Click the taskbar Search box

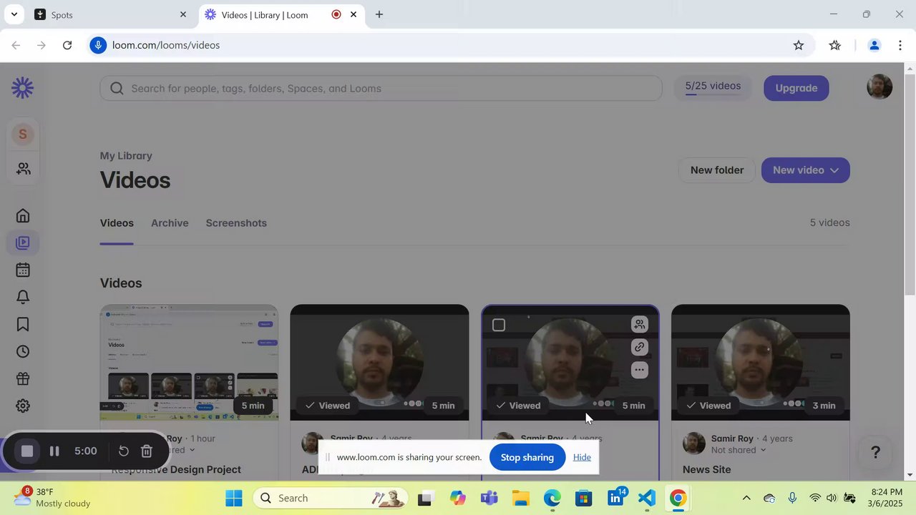coord(330,499)
